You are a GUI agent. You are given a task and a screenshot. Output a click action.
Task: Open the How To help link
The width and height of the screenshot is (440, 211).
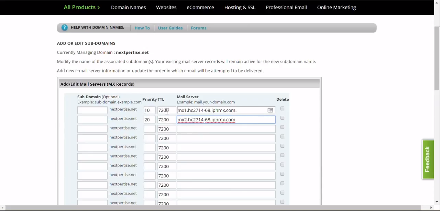click(142, 28)
